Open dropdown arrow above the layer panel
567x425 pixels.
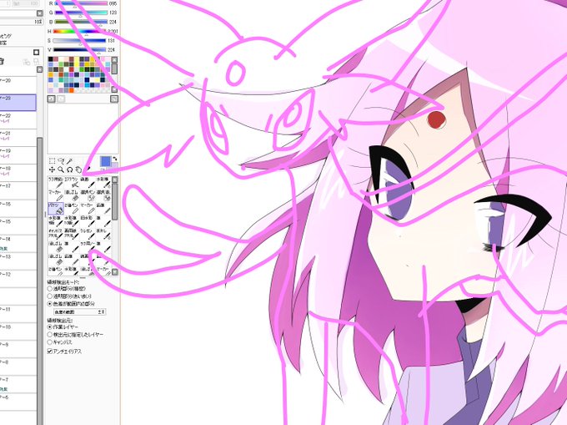(x=39, y=13)
